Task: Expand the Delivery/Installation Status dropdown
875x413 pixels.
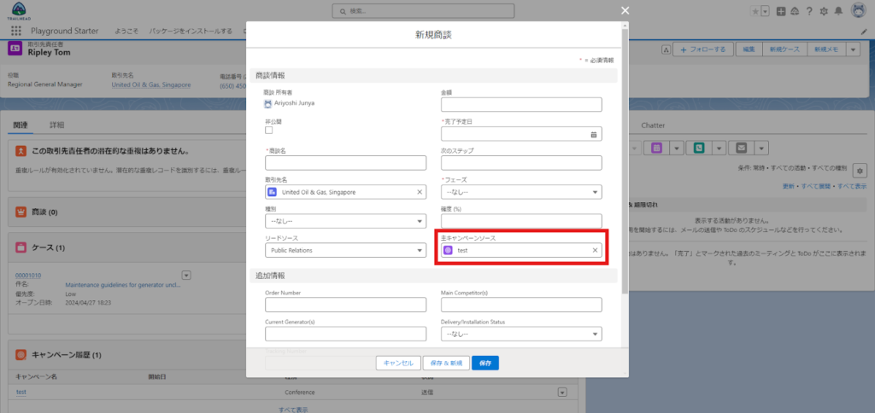Action: click(x=521, y=334)
